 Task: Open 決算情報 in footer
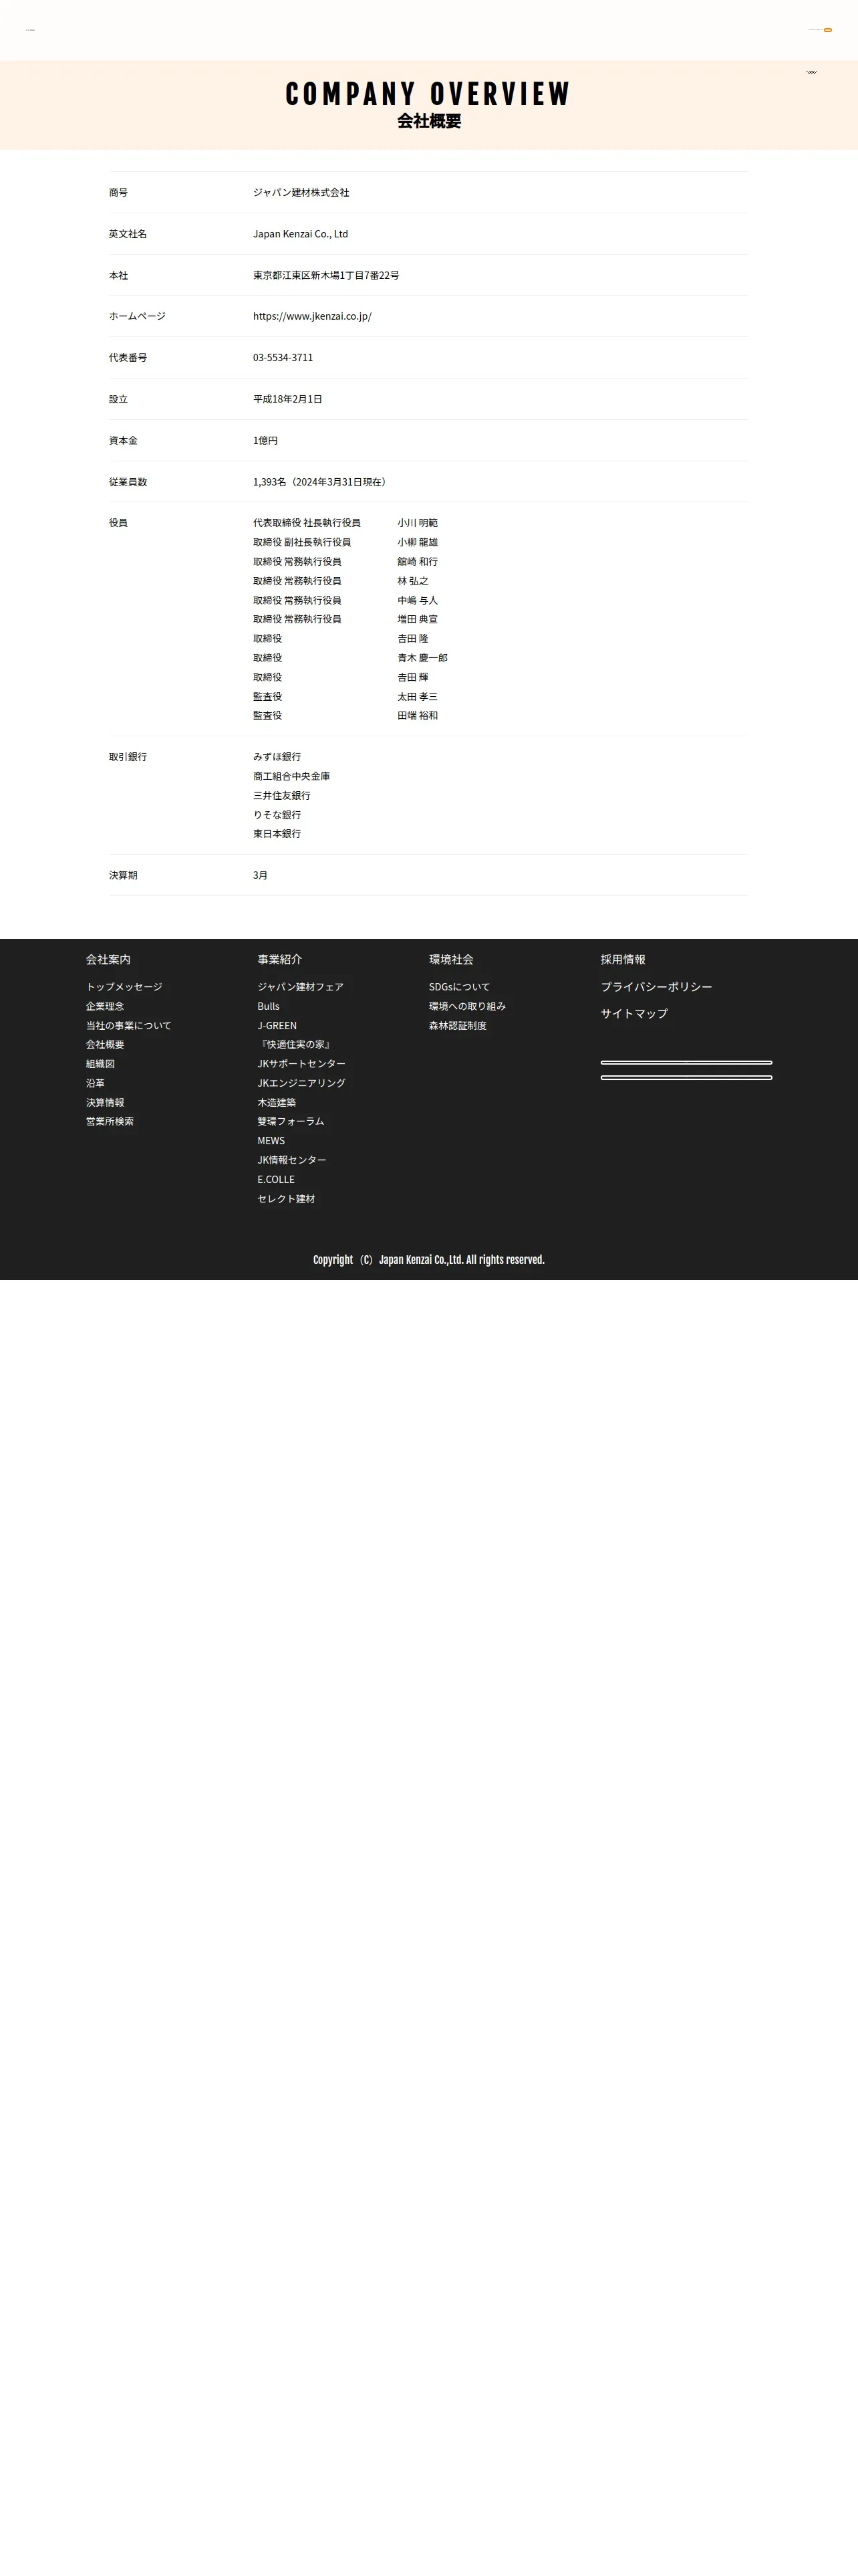point(105,1102)
